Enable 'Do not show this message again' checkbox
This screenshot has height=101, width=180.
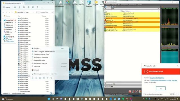[x=144, y=94]
